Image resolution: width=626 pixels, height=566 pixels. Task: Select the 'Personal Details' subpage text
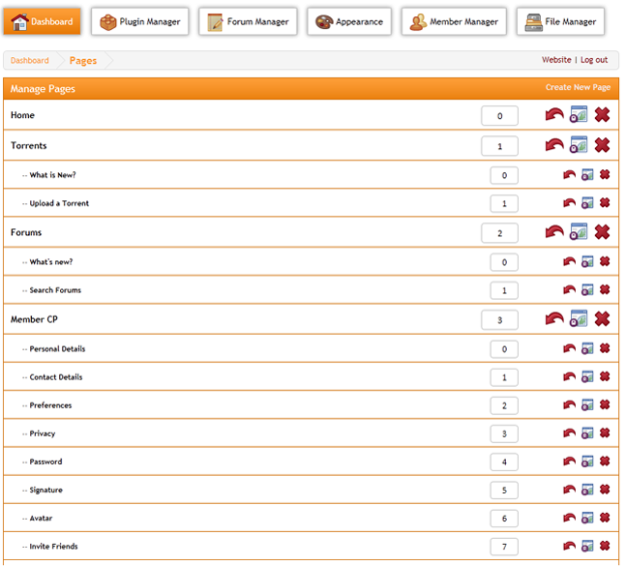[57, 349]
